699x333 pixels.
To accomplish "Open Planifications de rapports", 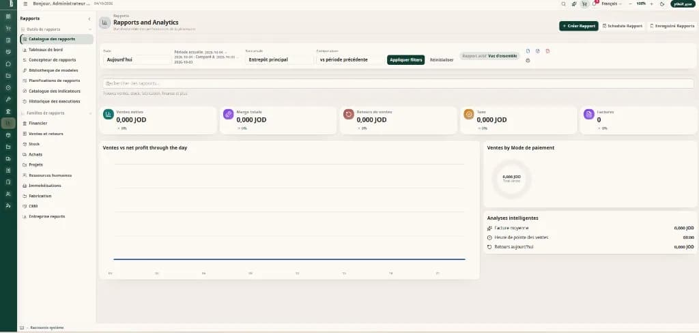I will (57, 81).
